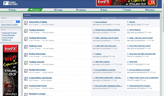Click thread icon beside International FX Trading
This screenshot has height=96, width=164.
click(x=128, y=86)
